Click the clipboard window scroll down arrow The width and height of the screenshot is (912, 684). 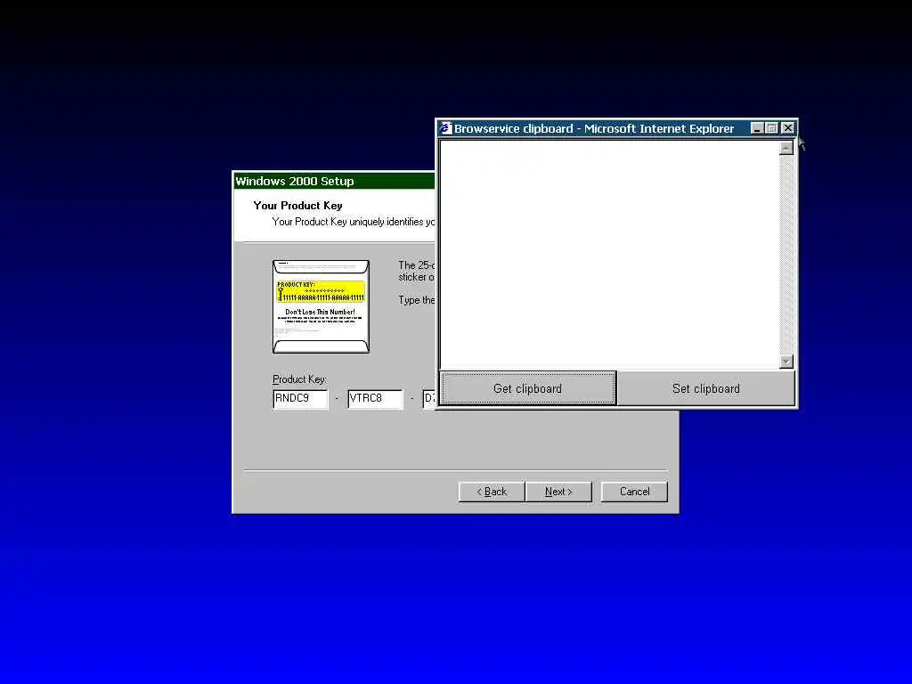786,362
